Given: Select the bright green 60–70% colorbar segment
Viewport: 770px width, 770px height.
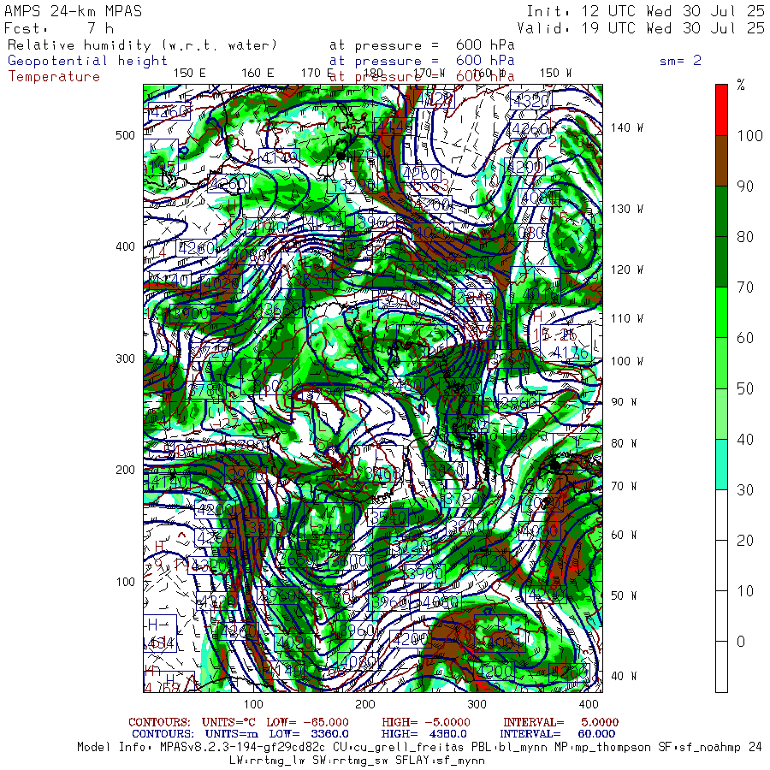Looking at the screenshot, I should coord(721,312).
